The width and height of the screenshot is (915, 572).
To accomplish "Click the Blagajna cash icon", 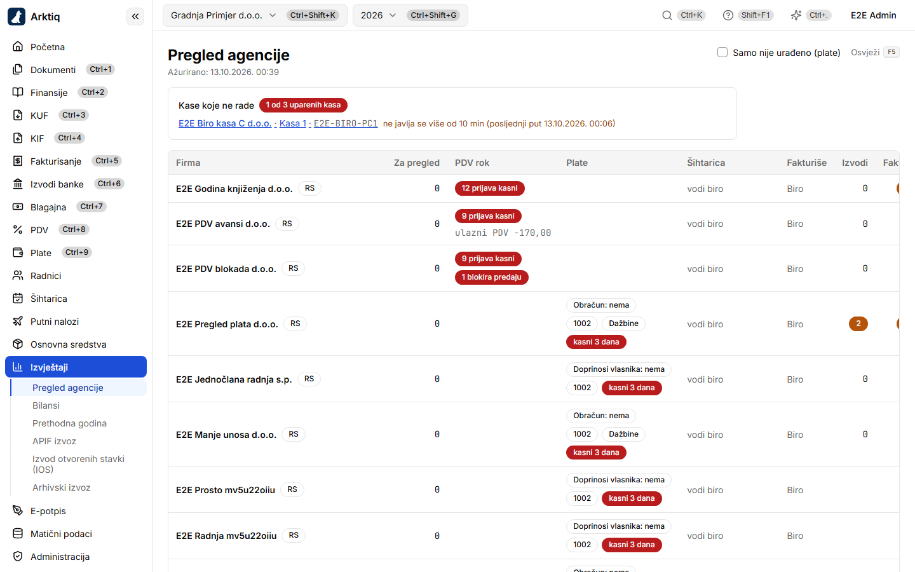I will [x=18, y=207].
